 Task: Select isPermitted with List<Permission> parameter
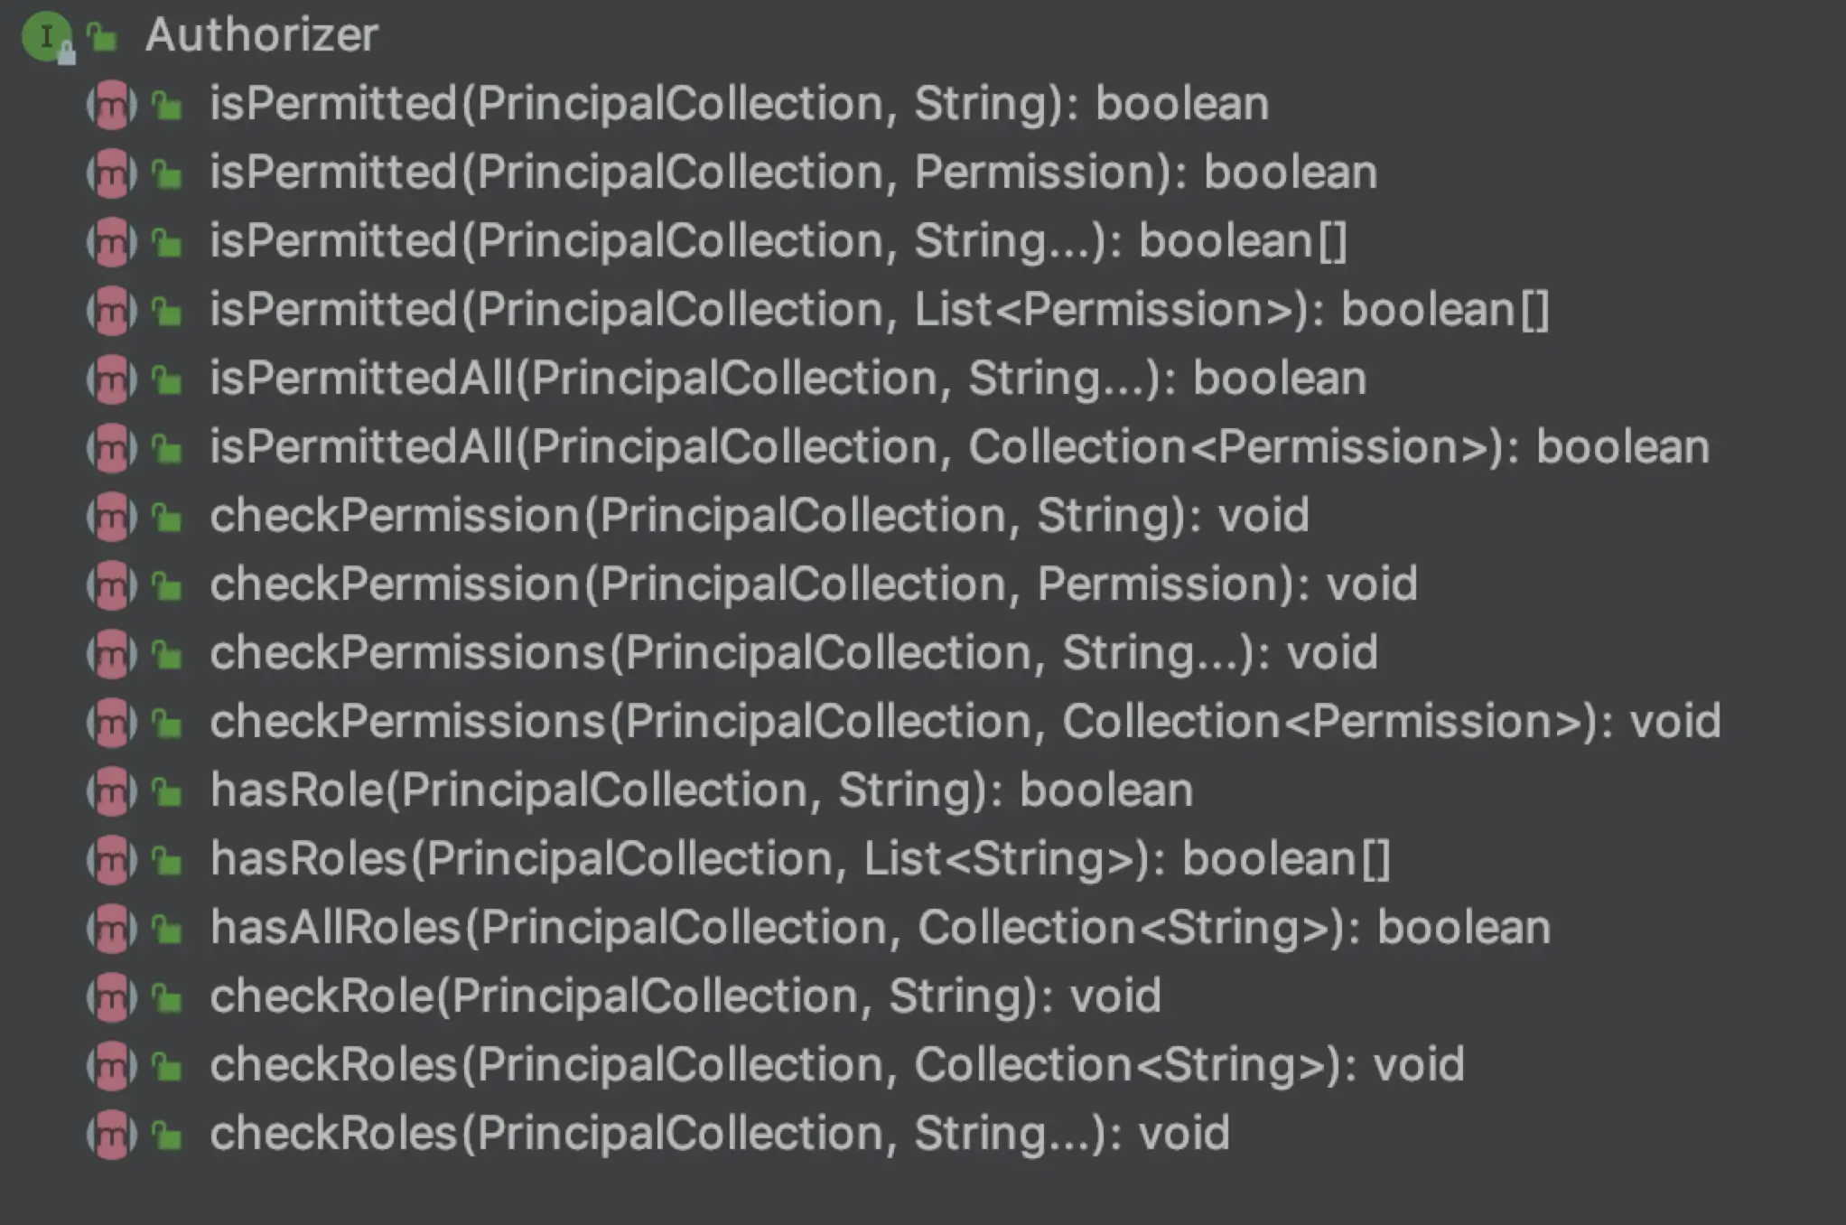879,310
